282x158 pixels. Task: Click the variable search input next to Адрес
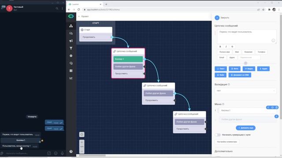pos(249,57)
